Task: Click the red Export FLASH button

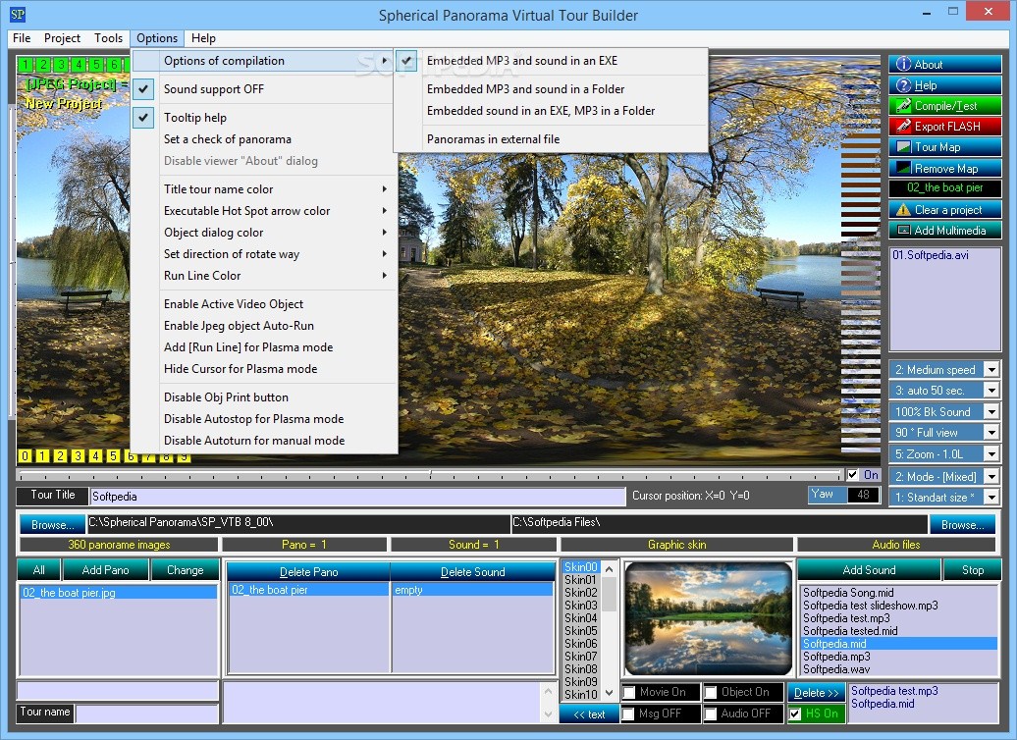Action: [945, 127]
